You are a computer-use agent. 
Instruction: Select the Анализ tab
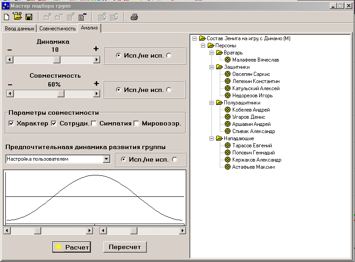click(90, 28)
